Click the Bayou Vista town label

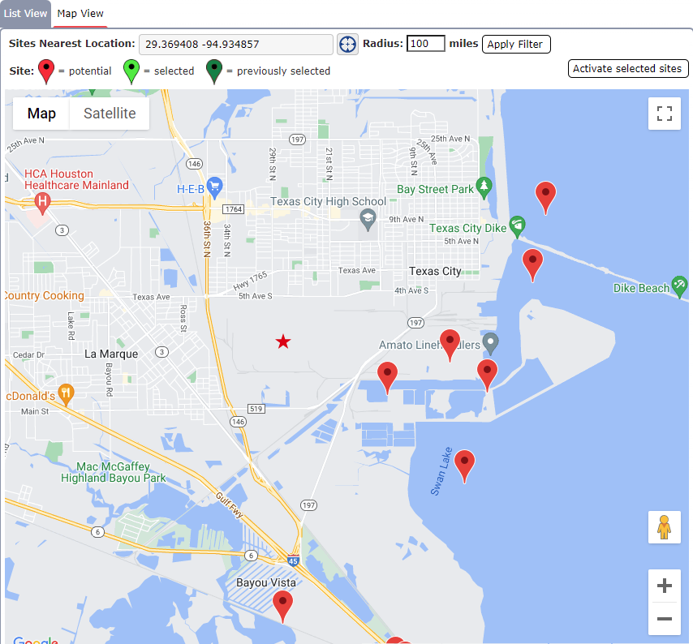coord(266,582)
